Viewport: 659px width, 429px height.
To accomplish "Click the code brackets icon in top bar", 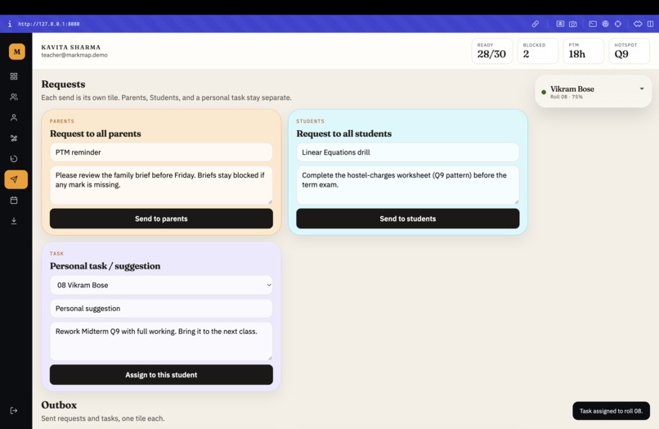I will [x=638, y=24].
